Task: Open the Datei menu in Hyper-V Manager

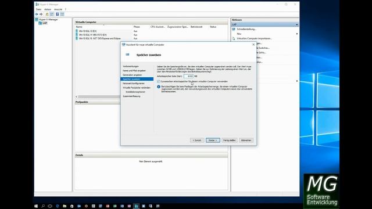Action: tap(38, 9)
